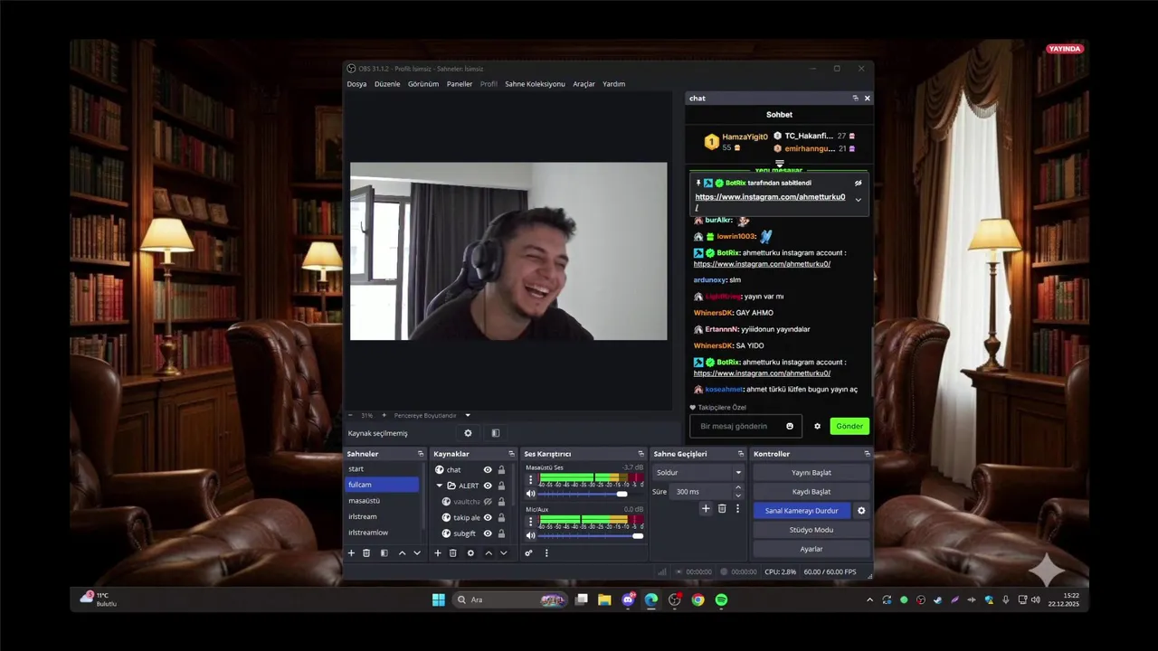The width and height of the screenshot is (1158, 651).
Task: Close the chat dock panel
Action: [867, 98]
